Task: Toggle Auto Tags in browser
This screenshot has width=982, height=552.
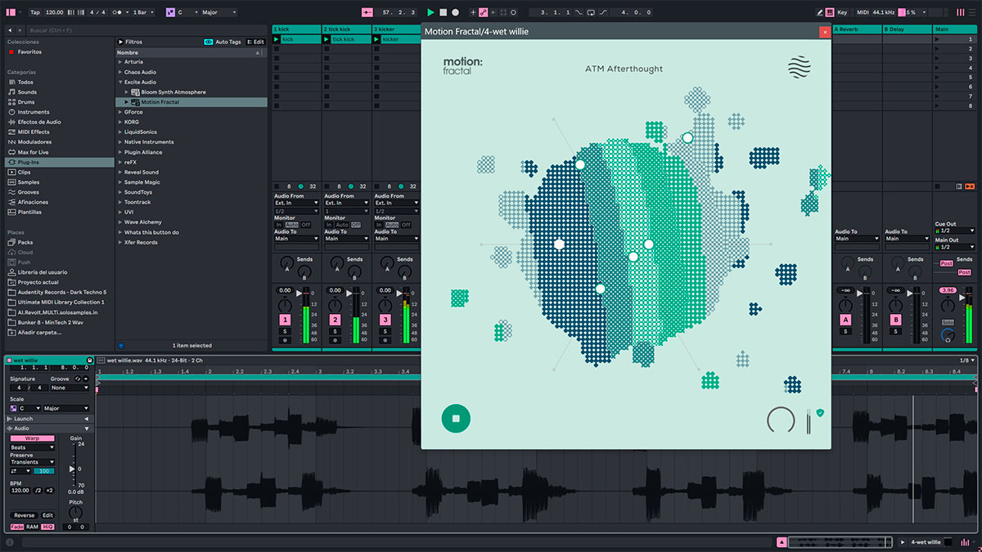Action: coord(223,42)
